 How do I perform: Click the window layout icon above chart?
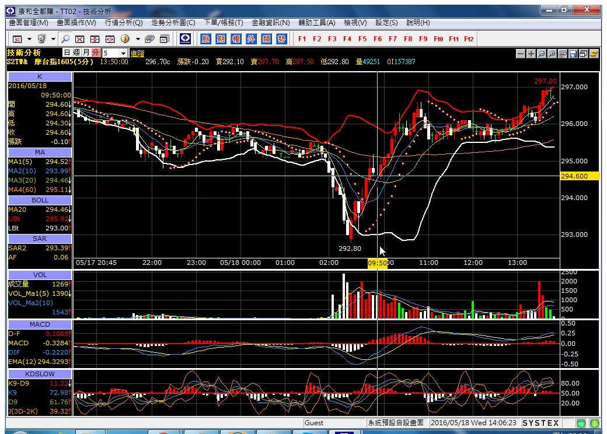tap(584, 54)
